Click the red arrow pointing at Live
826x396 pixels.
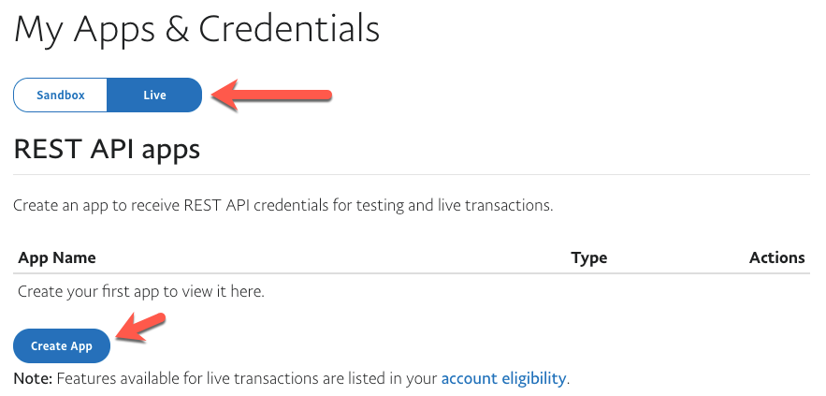pyautogui.click(x=271, y=95)
